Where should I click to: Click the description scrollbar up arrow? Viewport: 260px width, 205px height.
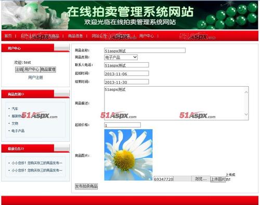click(246, 92)
